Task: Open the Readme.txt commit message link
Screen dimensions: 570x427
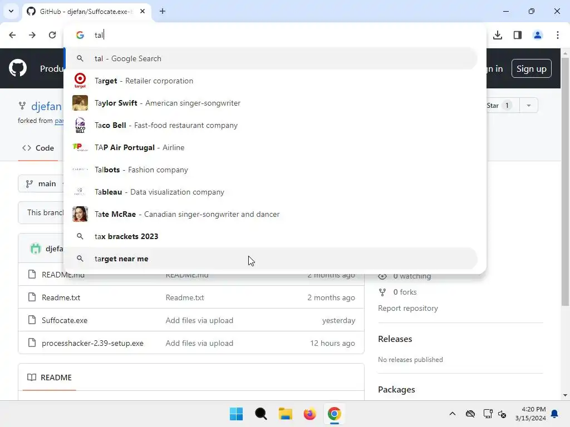Action: click(185, 297)
